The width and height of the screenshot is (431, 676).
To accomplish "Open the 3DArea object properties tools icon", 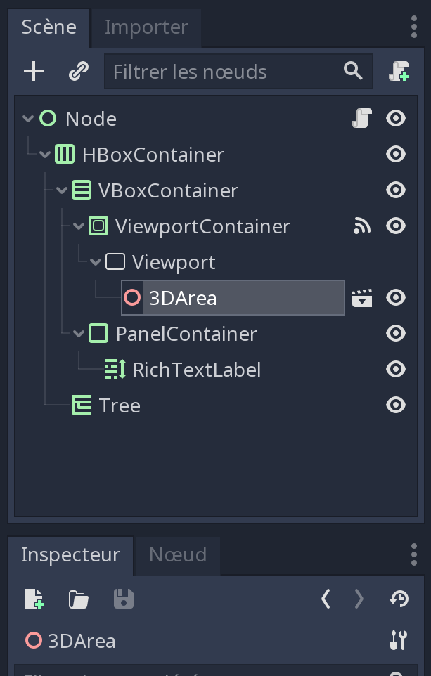I will pyautogui.click(x=399, y=640).
